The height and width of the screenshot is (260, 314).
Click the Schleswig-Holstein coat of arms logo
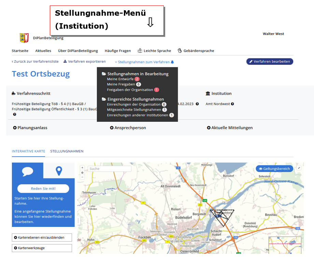point(24,38)
